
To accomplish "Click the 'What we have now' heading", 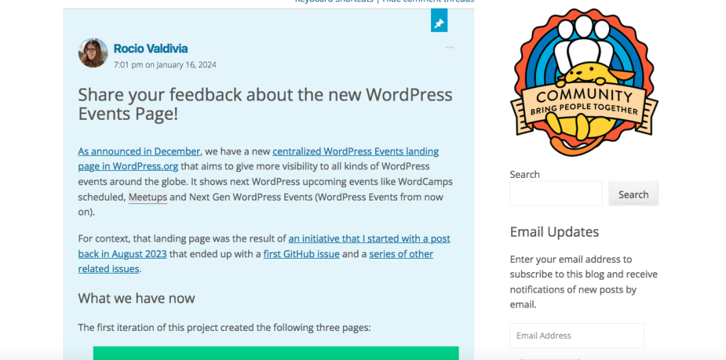I will (136, 298).
